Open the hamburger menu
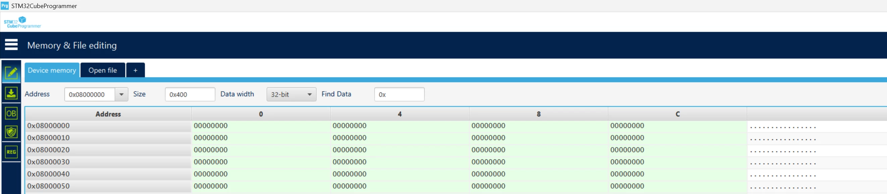This screenshot has height=194, width=887. (x=11, y=45)
